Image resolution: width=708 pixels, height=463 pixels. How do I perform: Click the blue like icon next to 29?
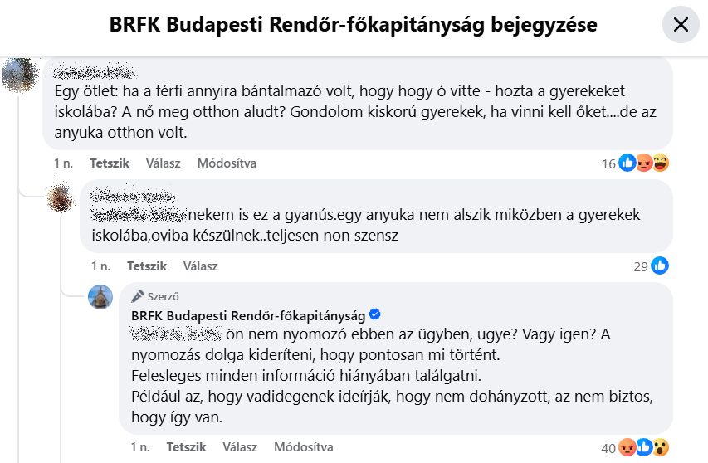click(x=660, y=266)
